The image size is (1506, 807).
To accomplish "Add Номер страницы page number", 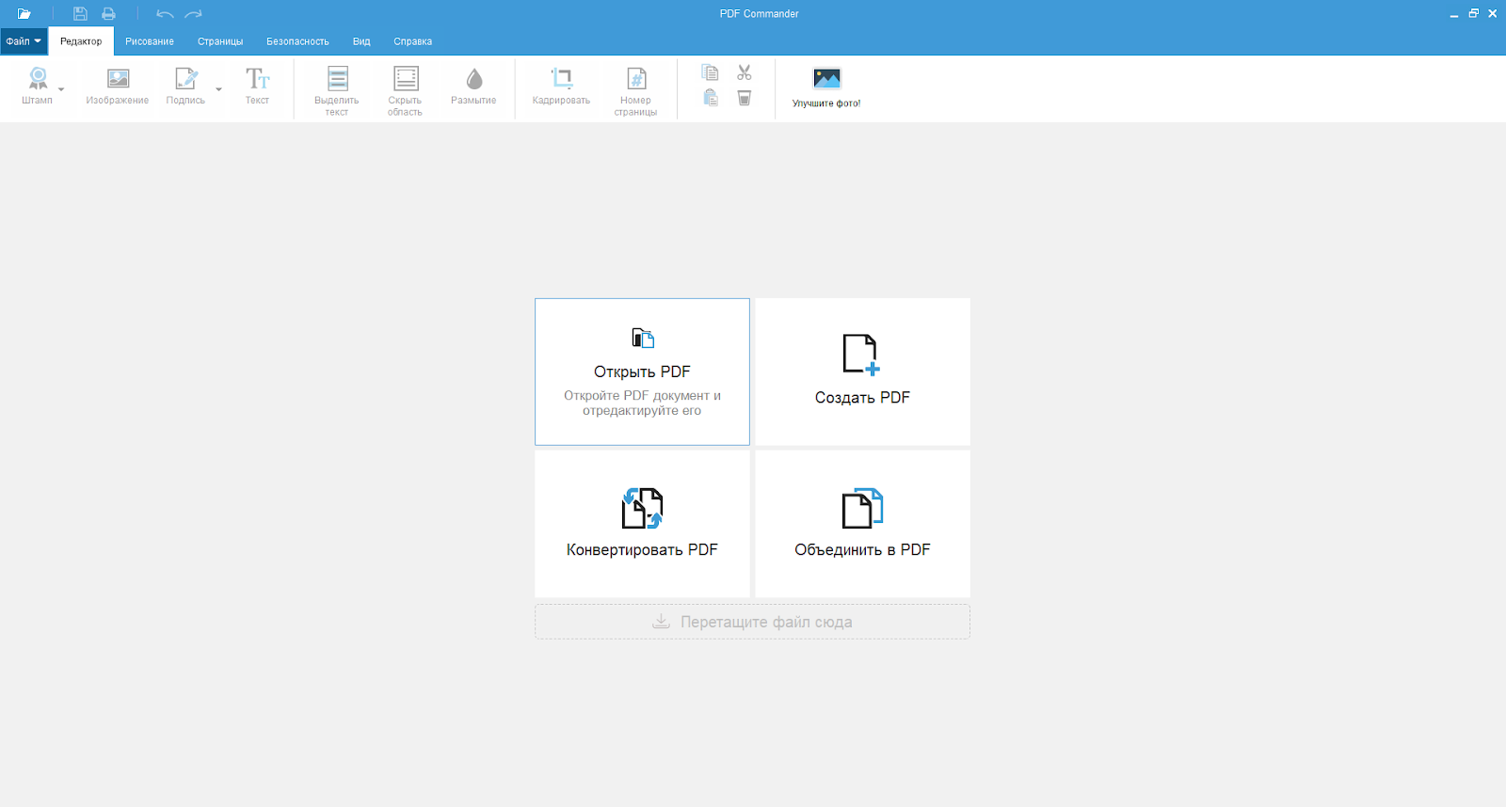I will tap(636, 91).
